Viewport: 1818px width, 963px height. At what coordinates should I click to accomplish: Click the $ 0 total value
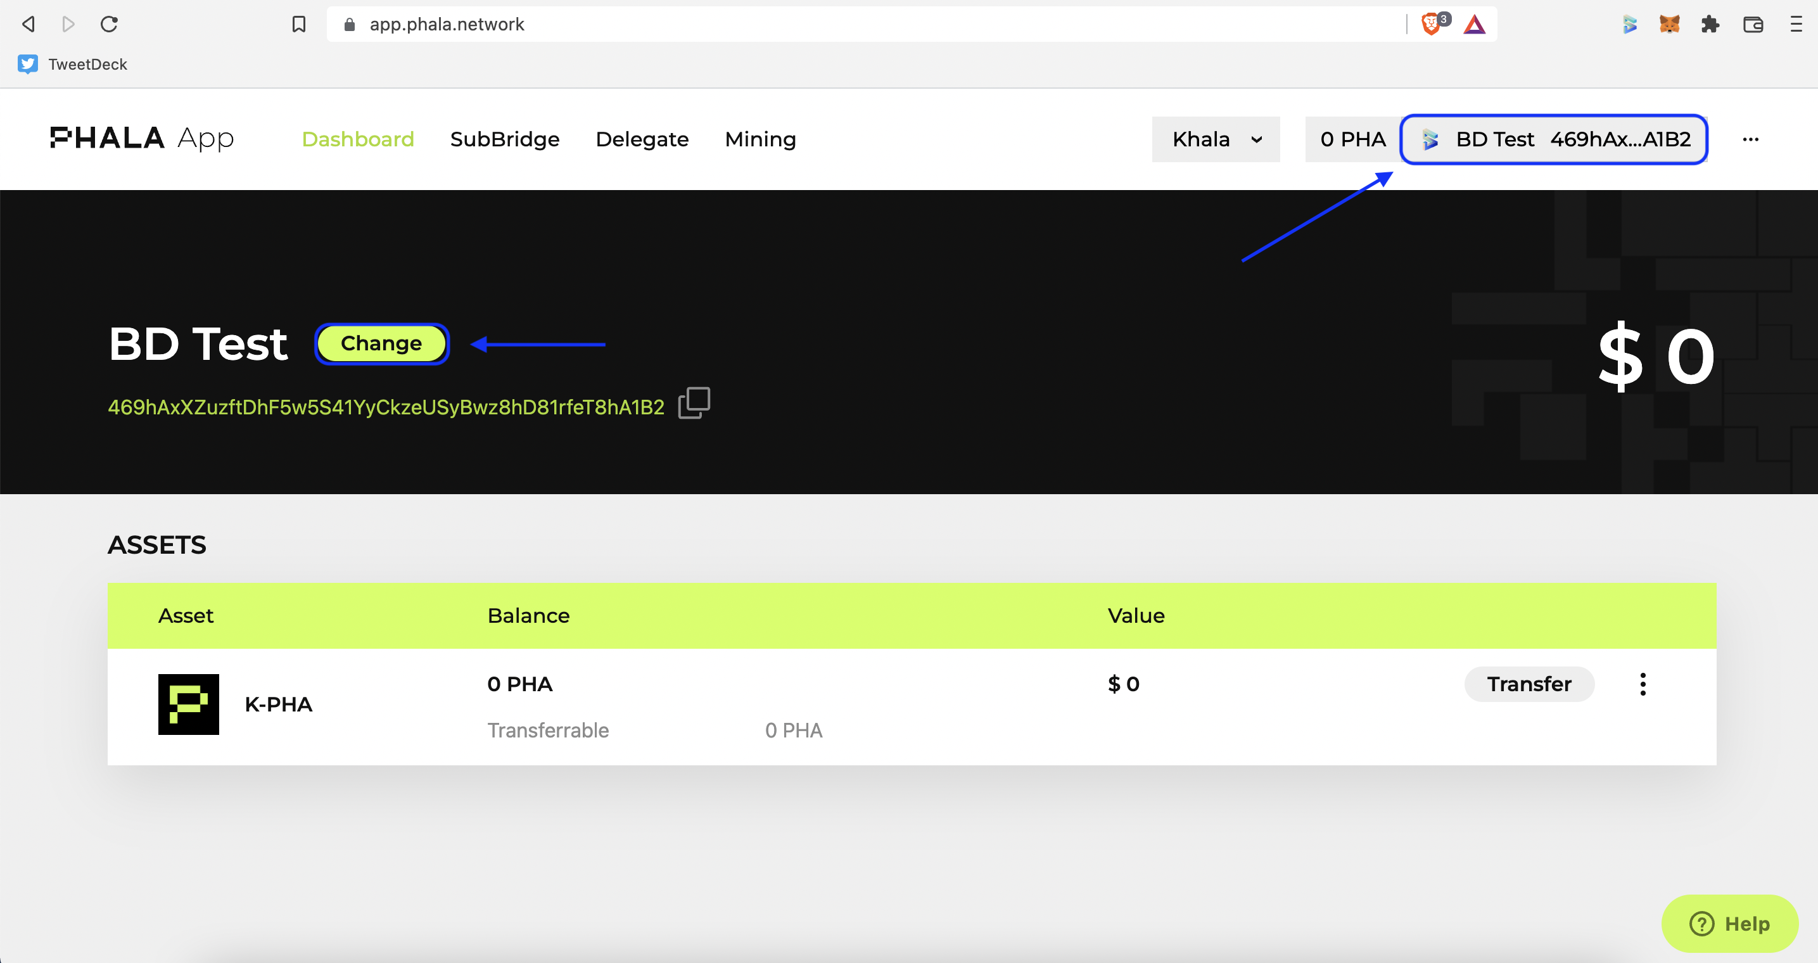click(x=1656, y=357)
